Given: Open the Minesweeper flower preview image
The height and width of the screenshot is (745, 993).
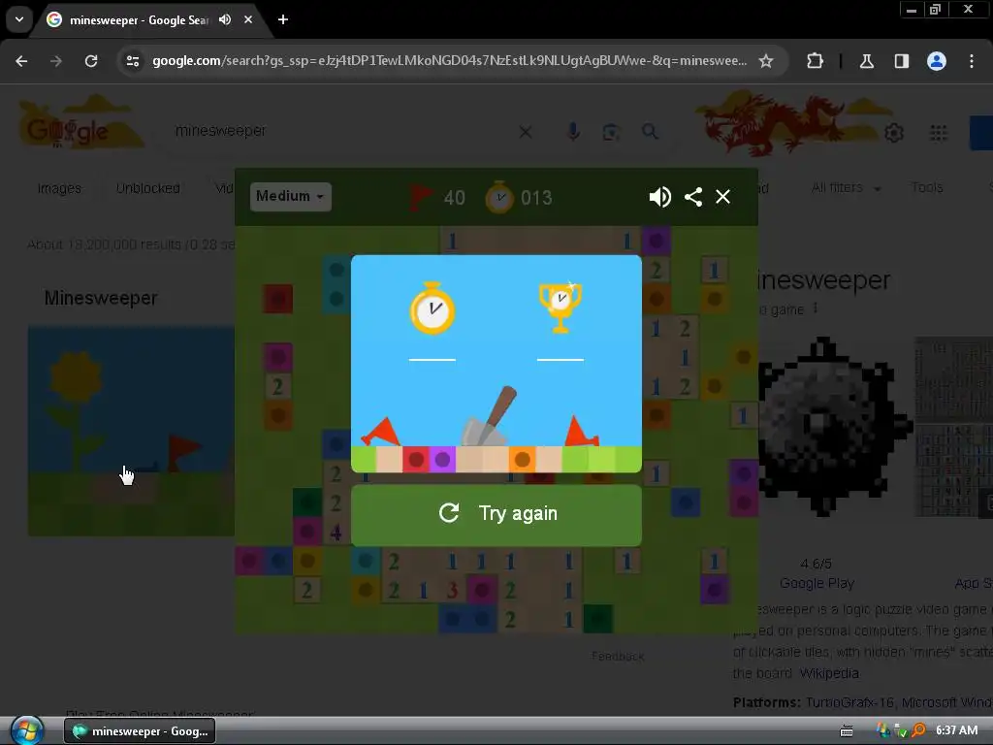Looking at the screenshot, I should tap(131, 431).
